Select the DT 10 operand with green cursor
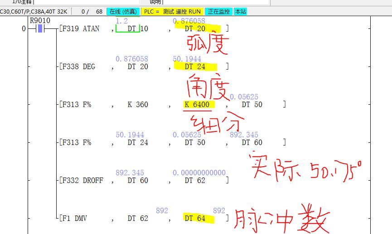The image size is (392, 234). pyautogui.click(x=137, y=29)
